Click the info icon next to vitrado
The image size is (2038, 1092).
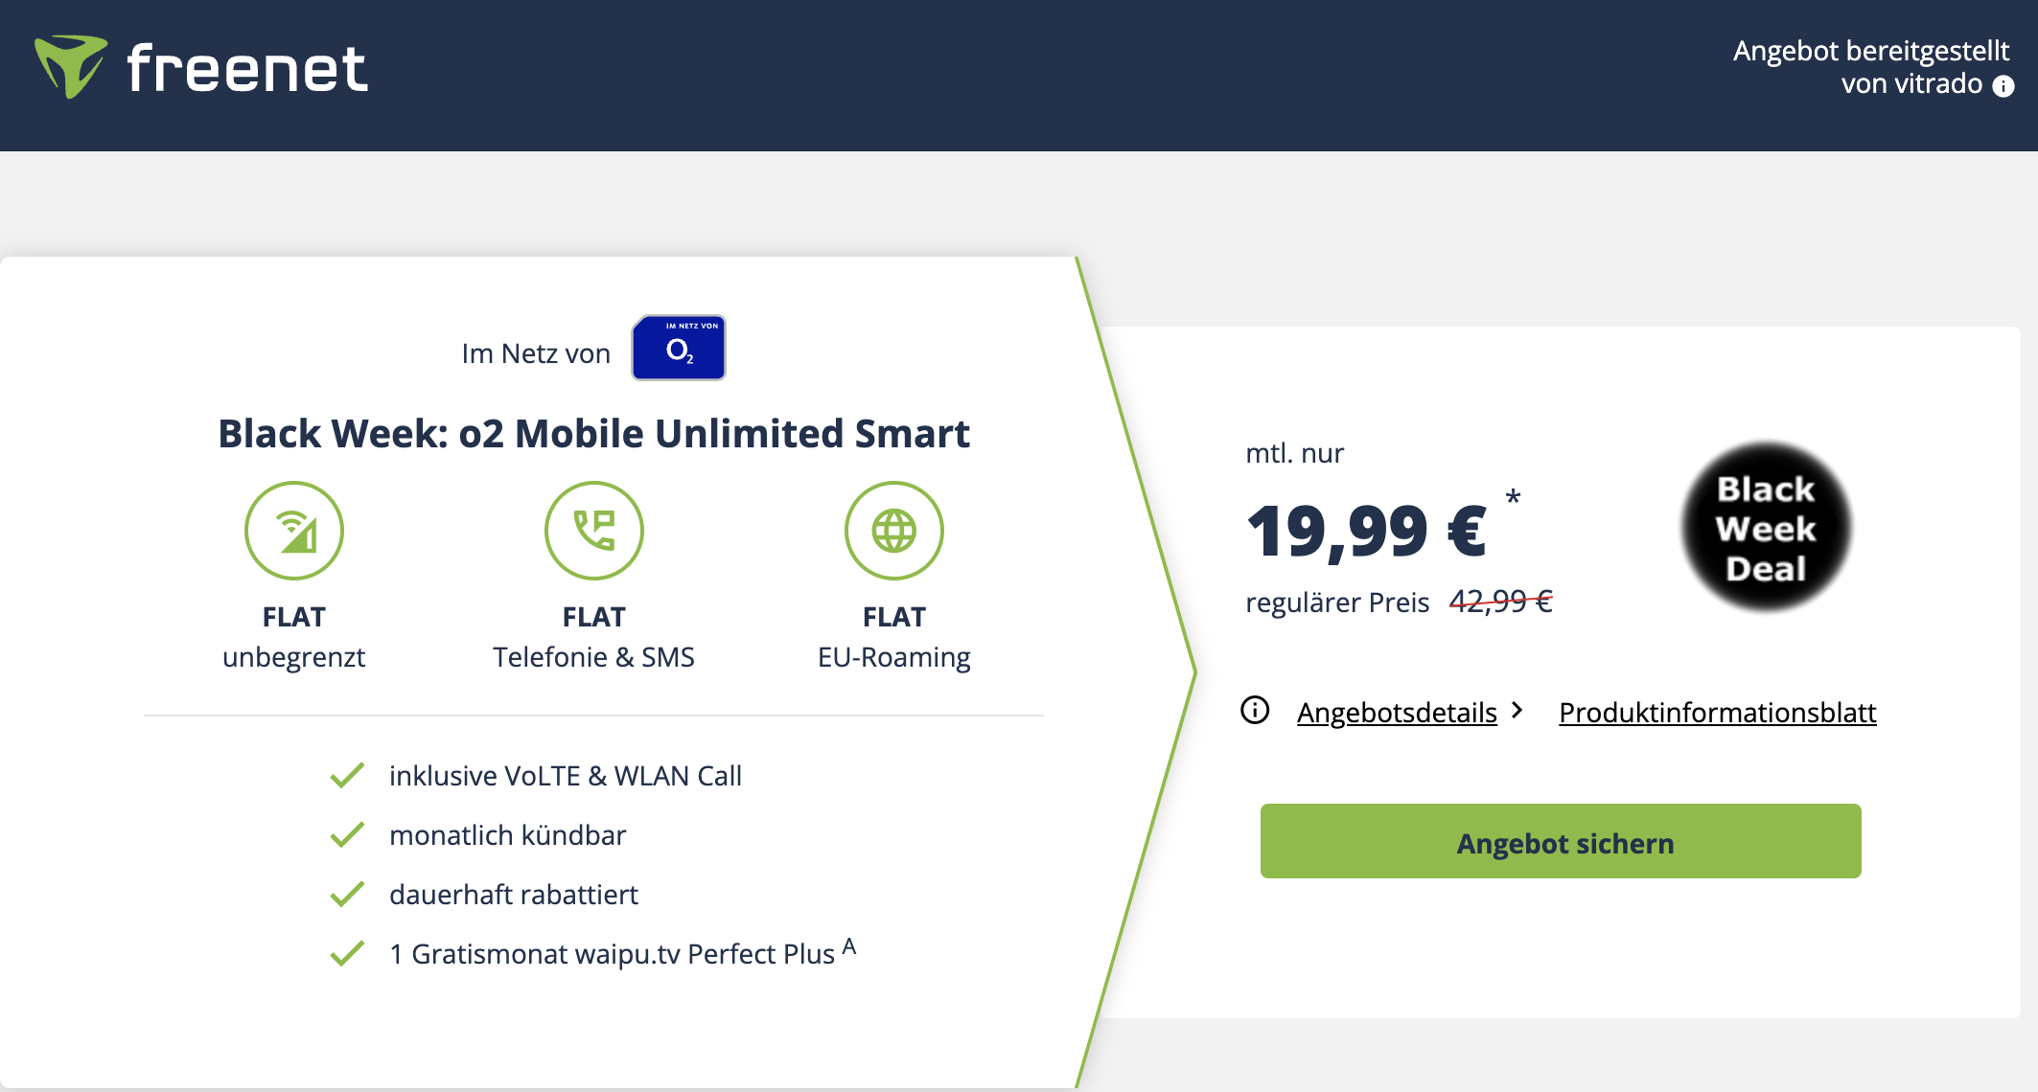pos(2003,87)
